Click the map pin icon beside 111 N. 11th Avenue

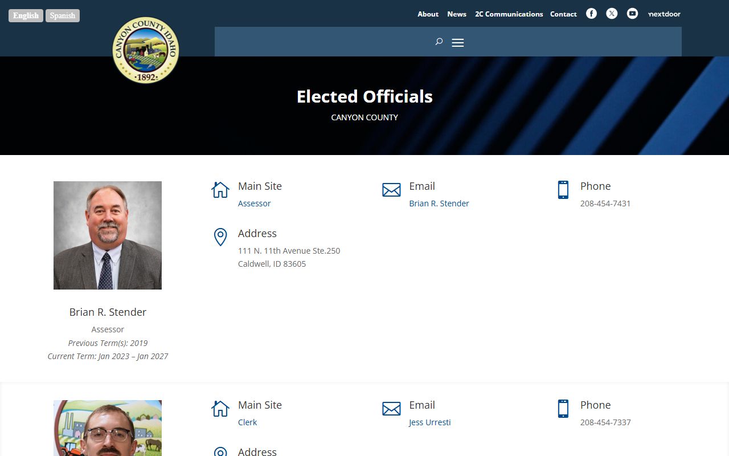coord(220,237)
